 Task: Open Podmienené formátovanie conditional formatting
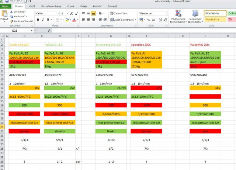pyautogui.click(x=178, y=17)
